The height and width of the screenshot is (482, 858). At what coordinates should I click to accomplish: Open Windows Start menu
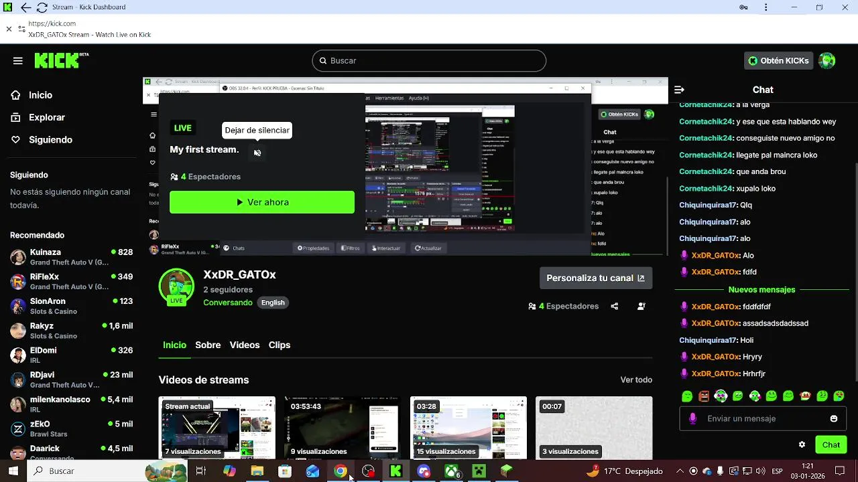13,471
